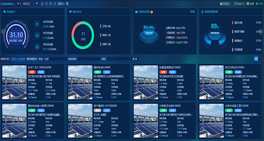This screenshot has width=264, height=141.
Task: Focus the 电站名称 input field
Action: [x=89, y=59]
